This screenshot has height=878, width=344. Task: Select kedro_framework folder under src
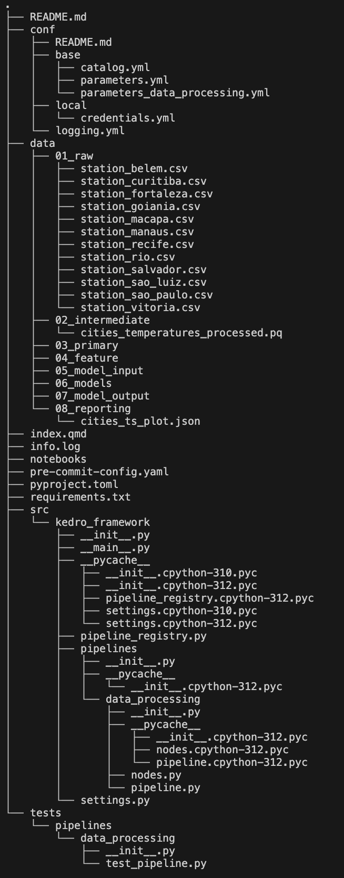(x=103, y=522)
